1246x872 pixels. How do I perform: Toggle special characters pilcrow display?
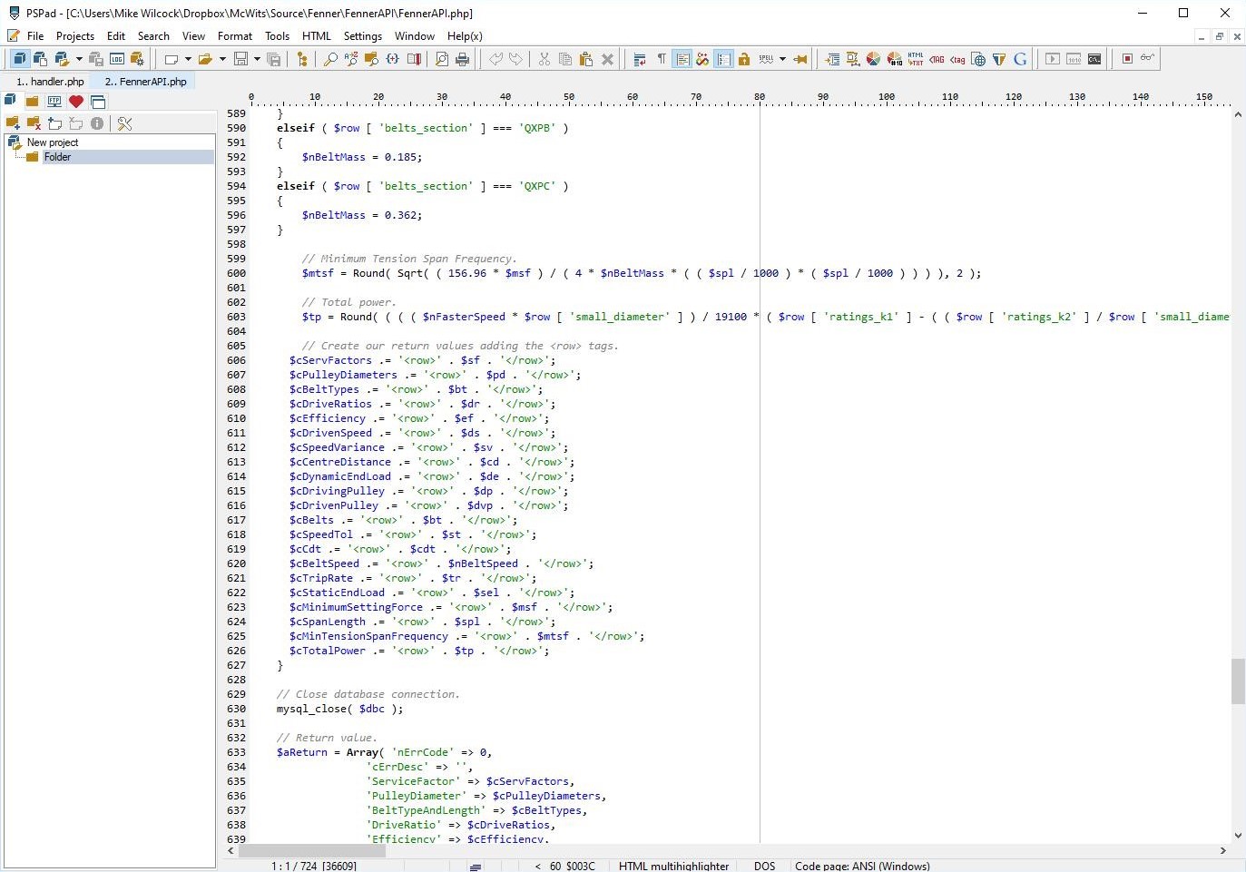[x=662, y=59]
